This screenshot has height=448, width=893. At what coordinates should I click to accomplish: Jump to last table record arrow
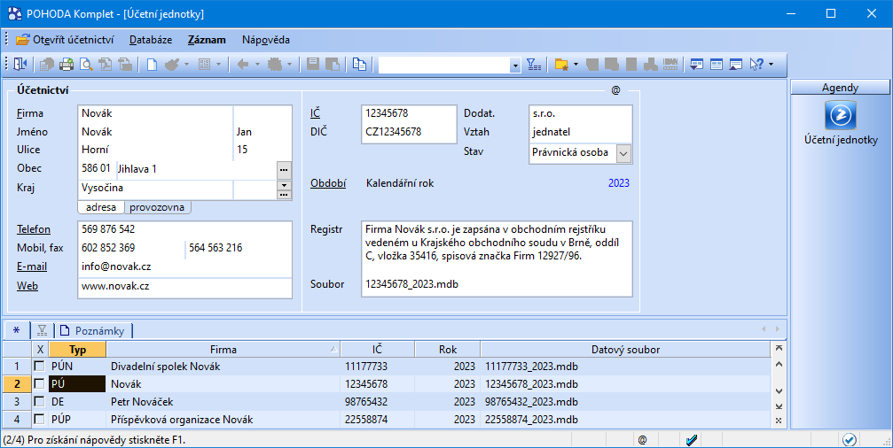tap(779, 406)
